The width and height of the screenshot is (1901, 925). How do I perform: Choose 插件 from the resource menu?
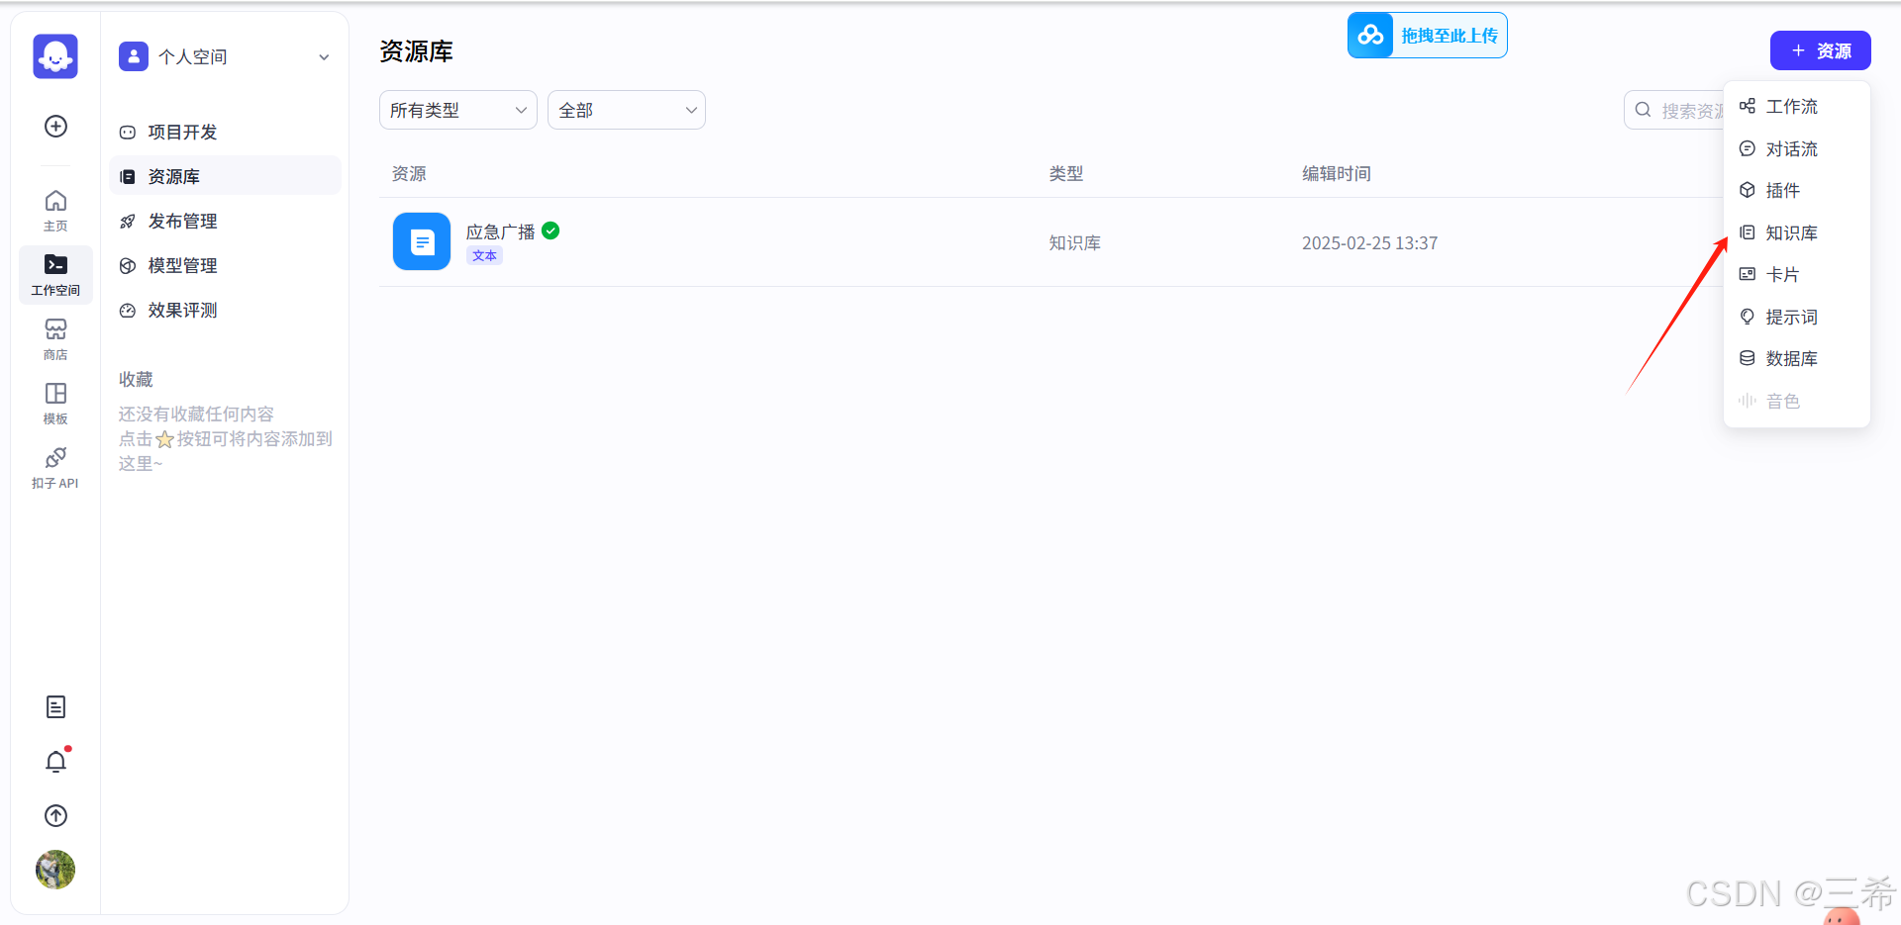point(1796,190)
